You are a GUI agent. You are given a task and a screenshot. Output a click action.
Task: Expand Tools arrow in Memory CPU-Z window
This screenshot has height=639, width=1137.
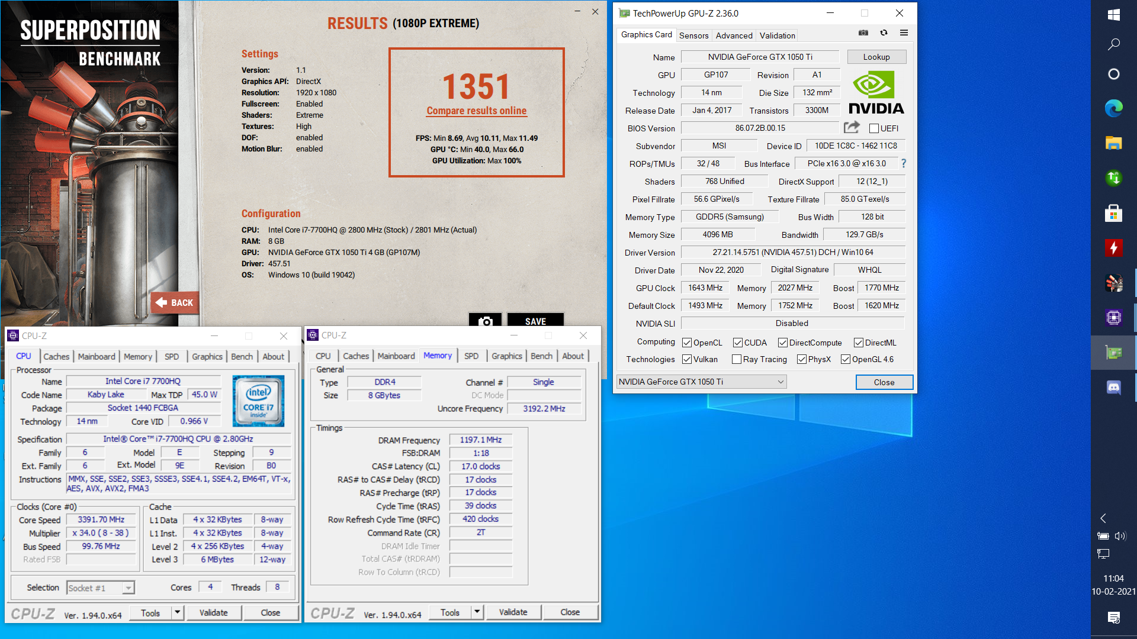pyautogui.click(x=477, y=612)
